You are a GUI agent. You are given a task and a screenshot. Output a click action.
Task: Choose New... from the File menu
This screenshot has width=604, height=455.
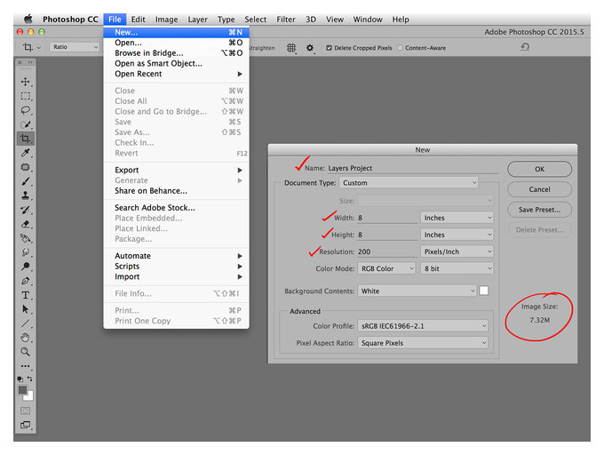click(177, 32)
